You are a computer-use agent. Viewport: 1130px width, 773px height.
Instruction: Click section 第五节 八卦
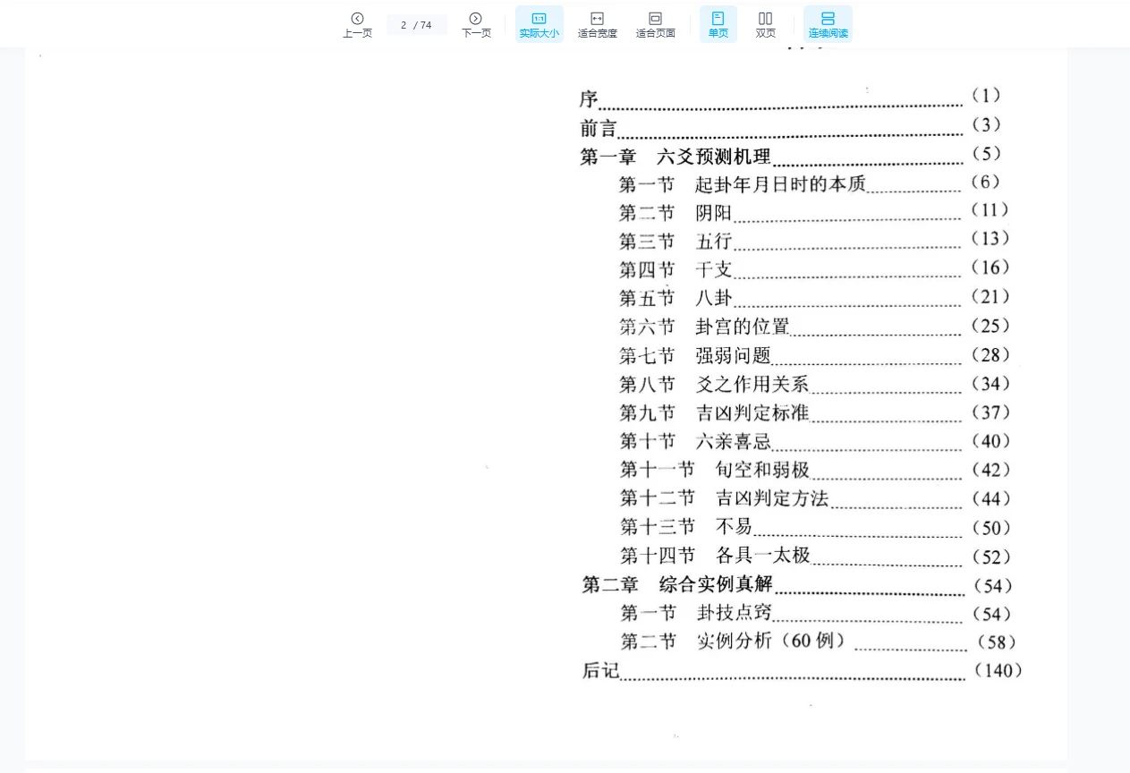click(x=675, y=298)
